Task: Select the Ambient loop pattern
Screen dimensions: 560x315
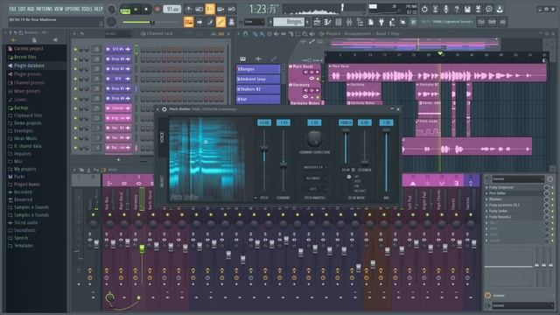Action: pyautogui.click(x=259, y=79)
